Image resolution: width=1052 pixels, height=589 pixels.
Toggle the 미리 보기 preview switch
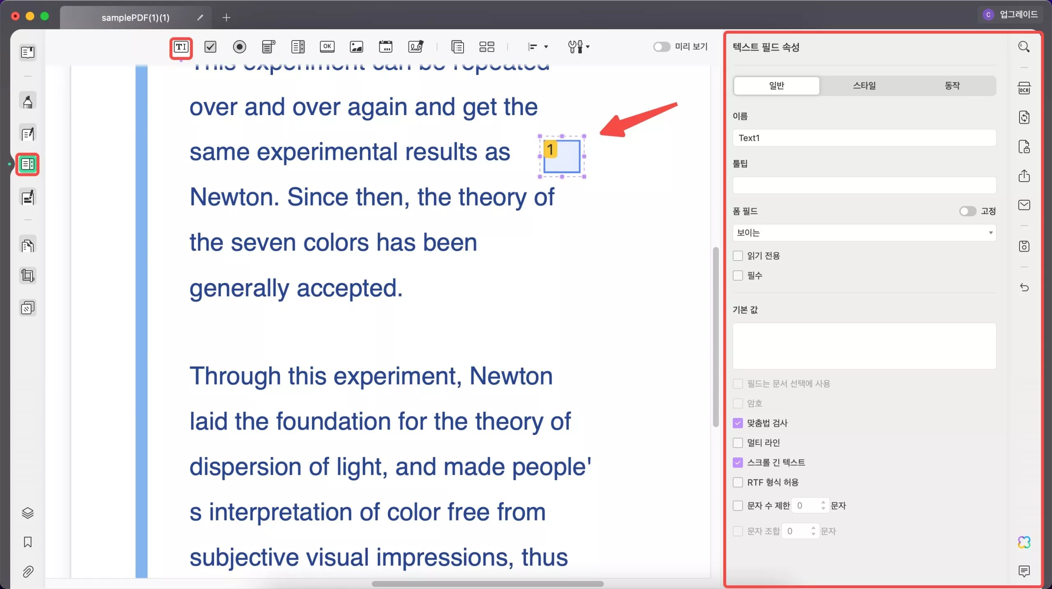tap(662, 47)
